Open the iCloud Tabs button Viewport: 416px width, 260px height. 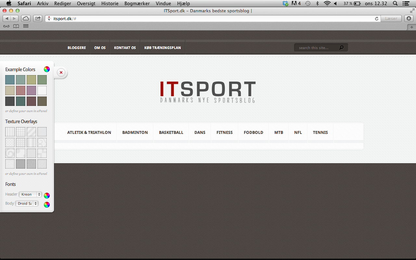[26, 19]
